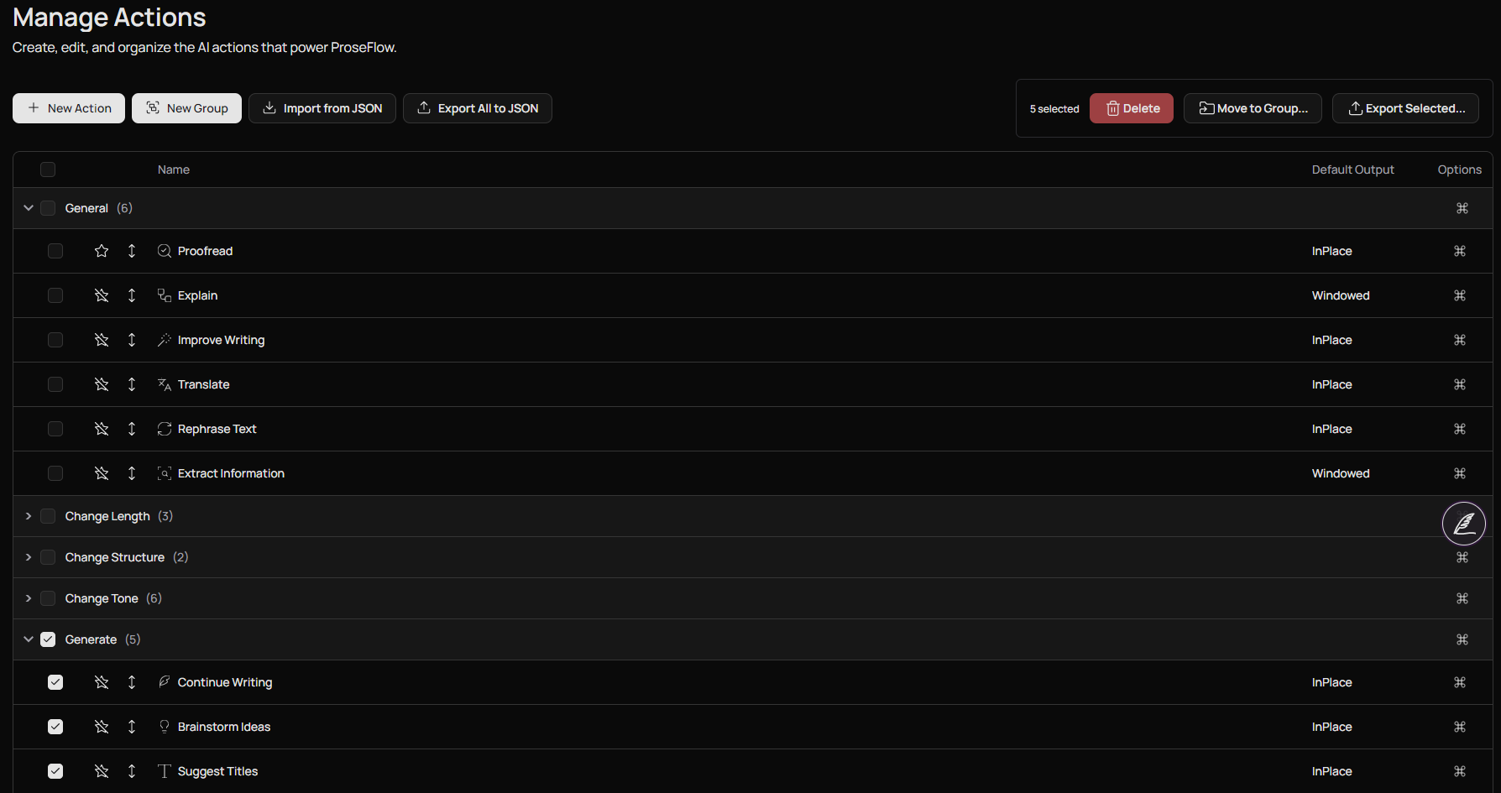Image resolution: width=1501 pixels, height=793 pixels.
Task: Click the New Action button
Action: [x=69, y=108]
